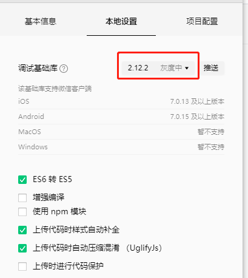248x278 pixels.
Task: Enable the 增强编译 checkbox
Action: click(x=22, y=198)
